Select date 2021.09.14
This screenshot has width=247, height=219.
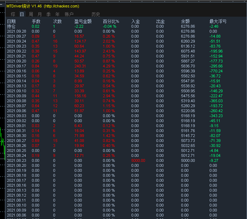(x=17, y=81)
